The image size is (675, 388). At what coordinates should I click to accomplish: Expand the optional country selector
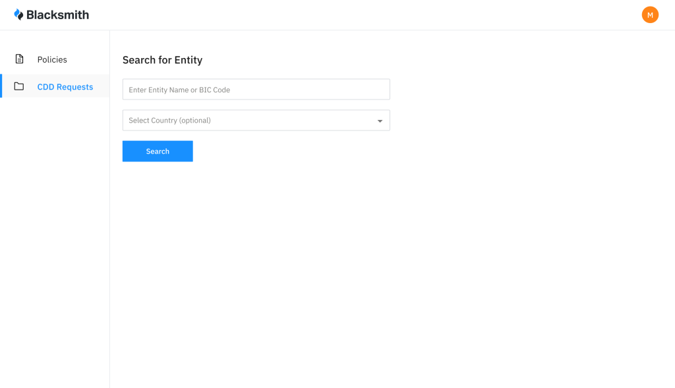click(256, 120)
